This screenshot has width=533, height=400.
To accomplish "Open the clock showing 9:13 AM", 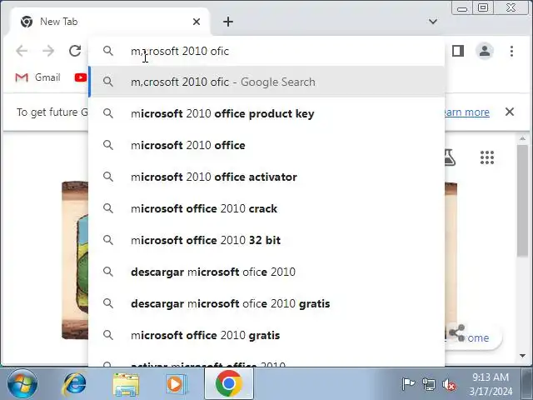I will [491, 384].
